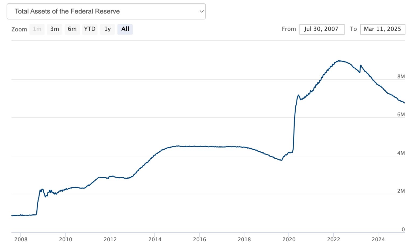Click the flat plateau of the line near 2016
The height and width of the screenshot is (251, 414).
(199, 146)
